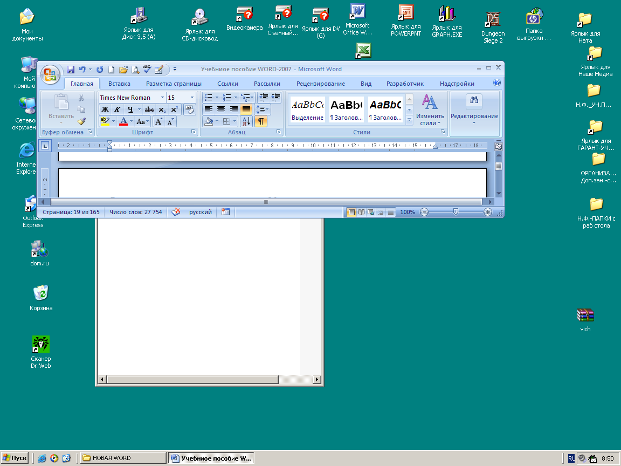
Task: Click the Вставить paste button
Action: point(61,109)
